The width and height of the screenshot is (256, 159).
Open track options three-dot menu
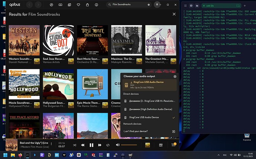pos(51,144)
